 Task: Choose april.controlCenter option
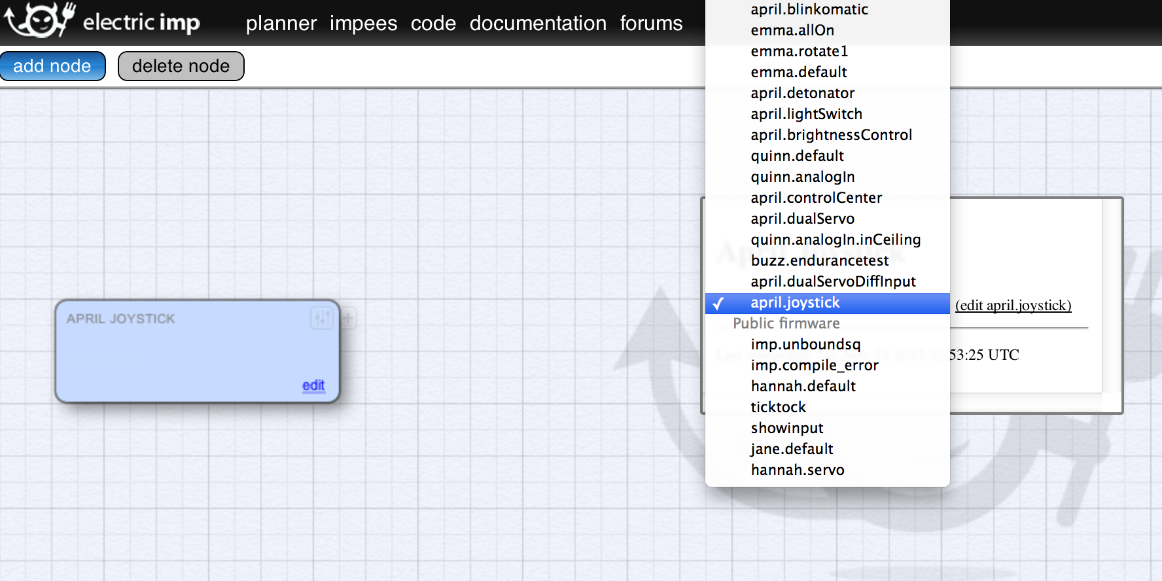(x=828, y=198)
